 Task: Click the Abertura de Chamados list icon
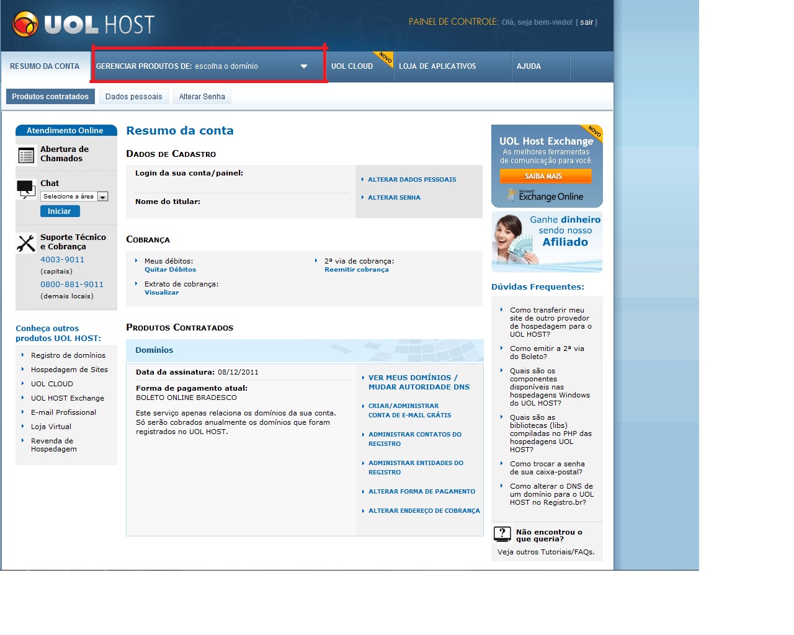pos(26,155)
